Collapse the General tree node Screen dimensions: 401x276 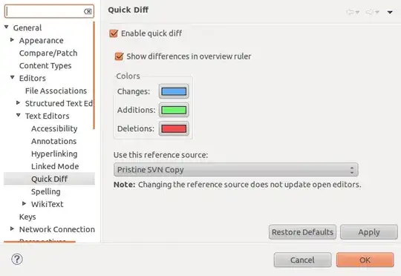7,27
